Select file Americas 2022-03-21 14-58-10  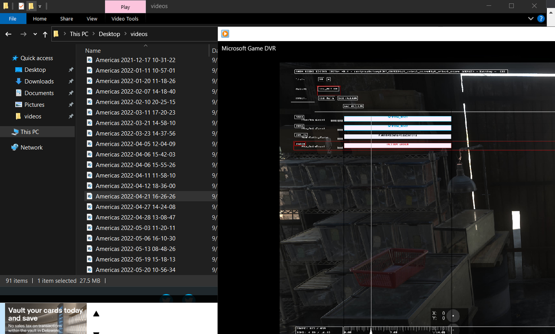pos(135,123)
